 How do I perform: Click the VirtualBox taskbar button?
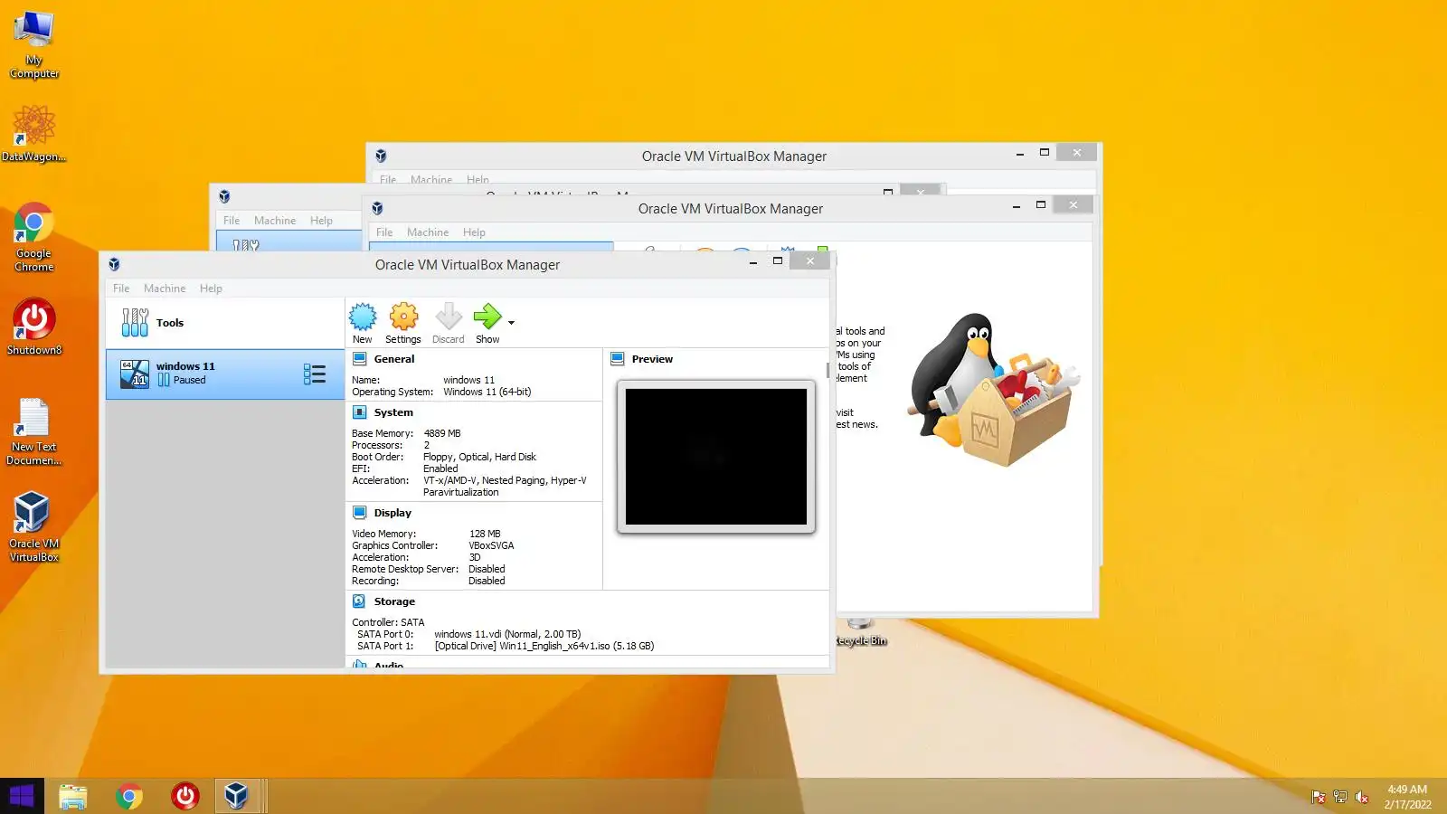(238, 796)
